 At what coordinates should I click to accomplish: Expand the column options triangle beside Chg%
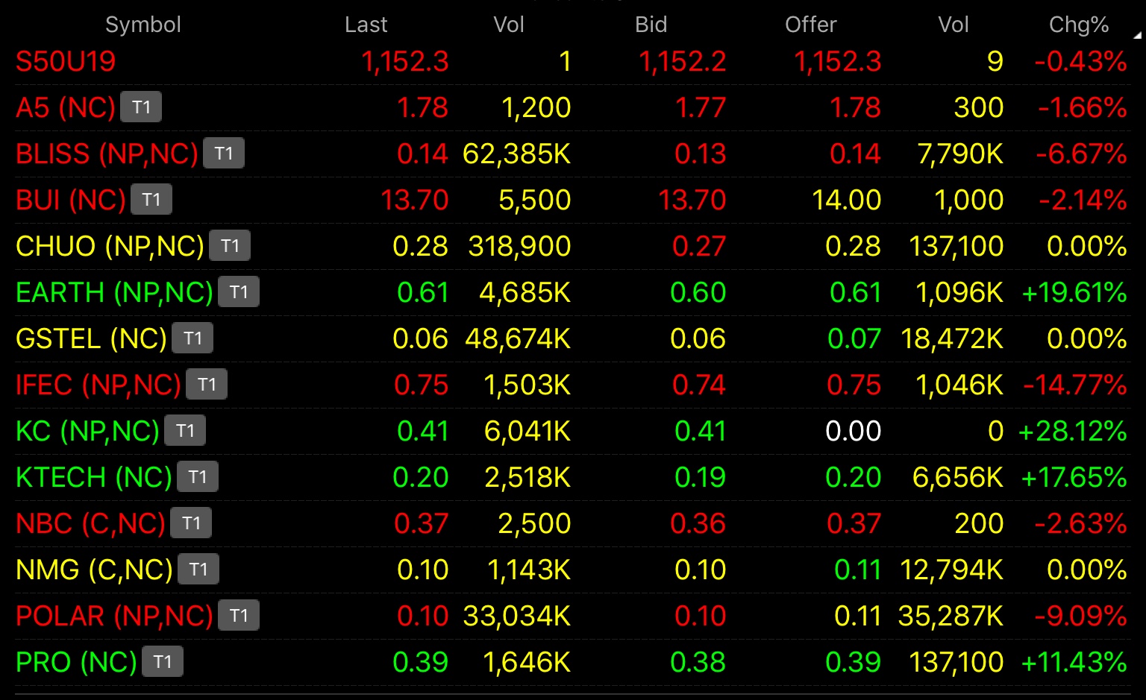1137,35
